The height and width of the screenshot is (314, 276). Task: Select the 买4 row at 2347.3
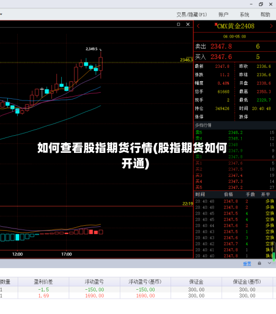pyautogui.click(x=235, y=182)
